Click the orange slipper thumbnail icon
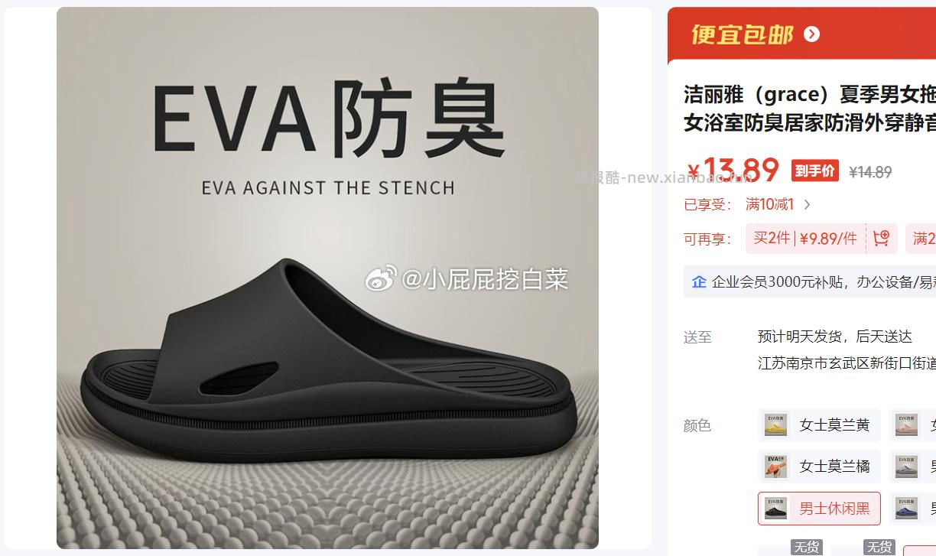This screenshot has width=936, height=556. [x=776, y=466]
